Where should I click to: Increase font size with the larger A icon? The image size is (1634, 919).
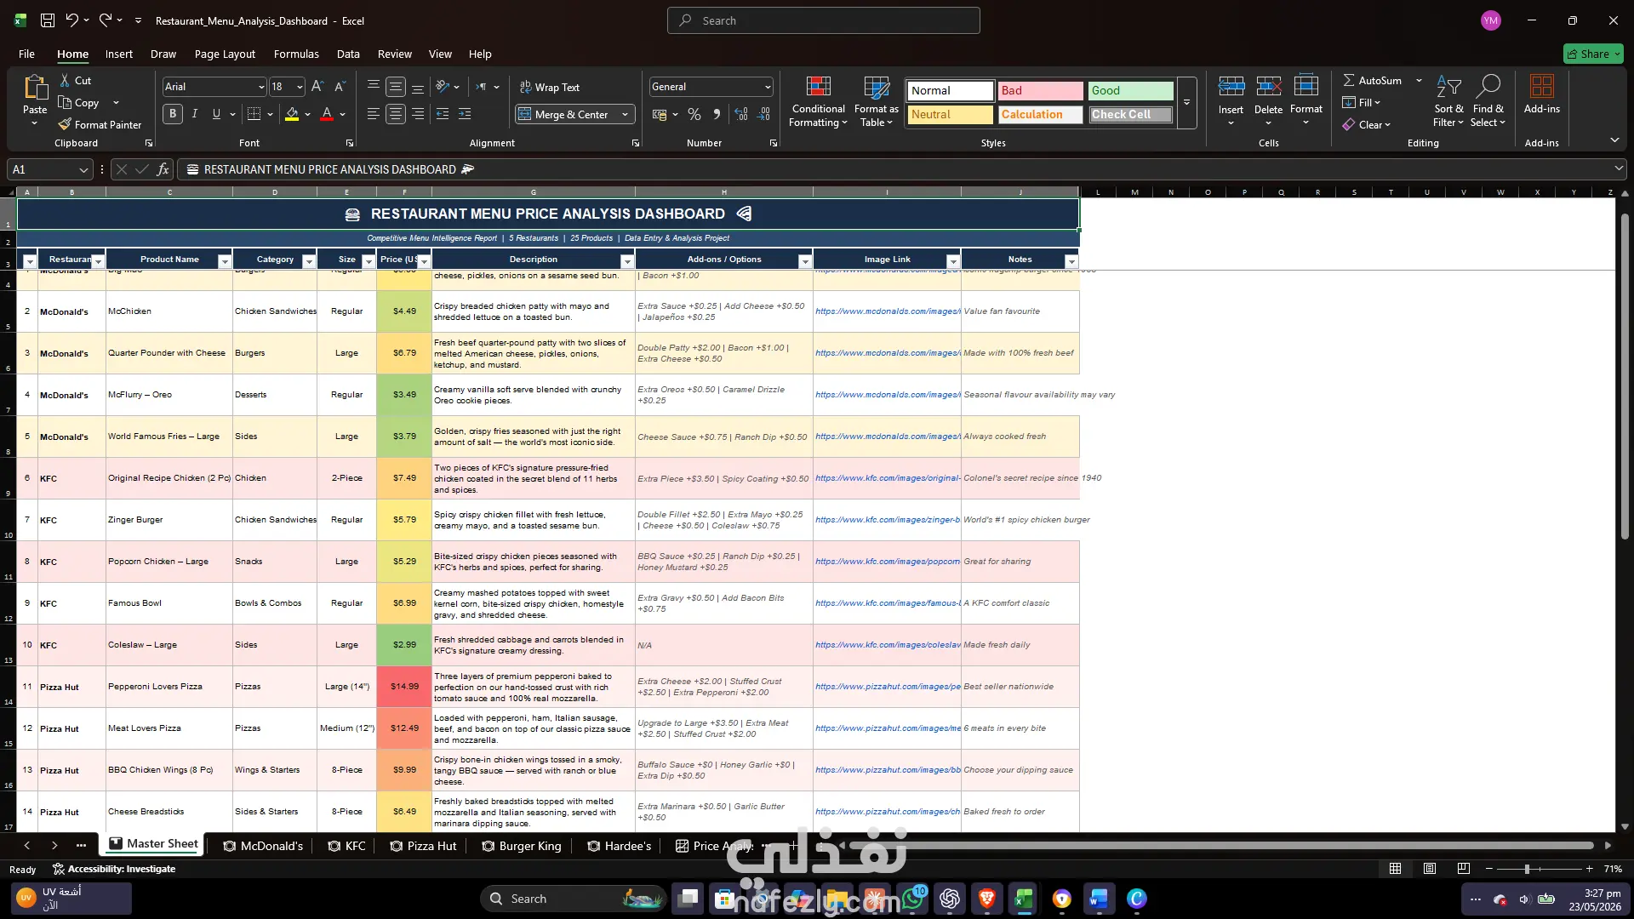click(x=317, y=87)
